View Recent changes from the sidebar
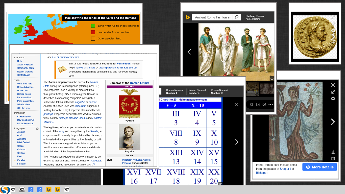This screenshot has width=345, height=194. coord(25,71)
